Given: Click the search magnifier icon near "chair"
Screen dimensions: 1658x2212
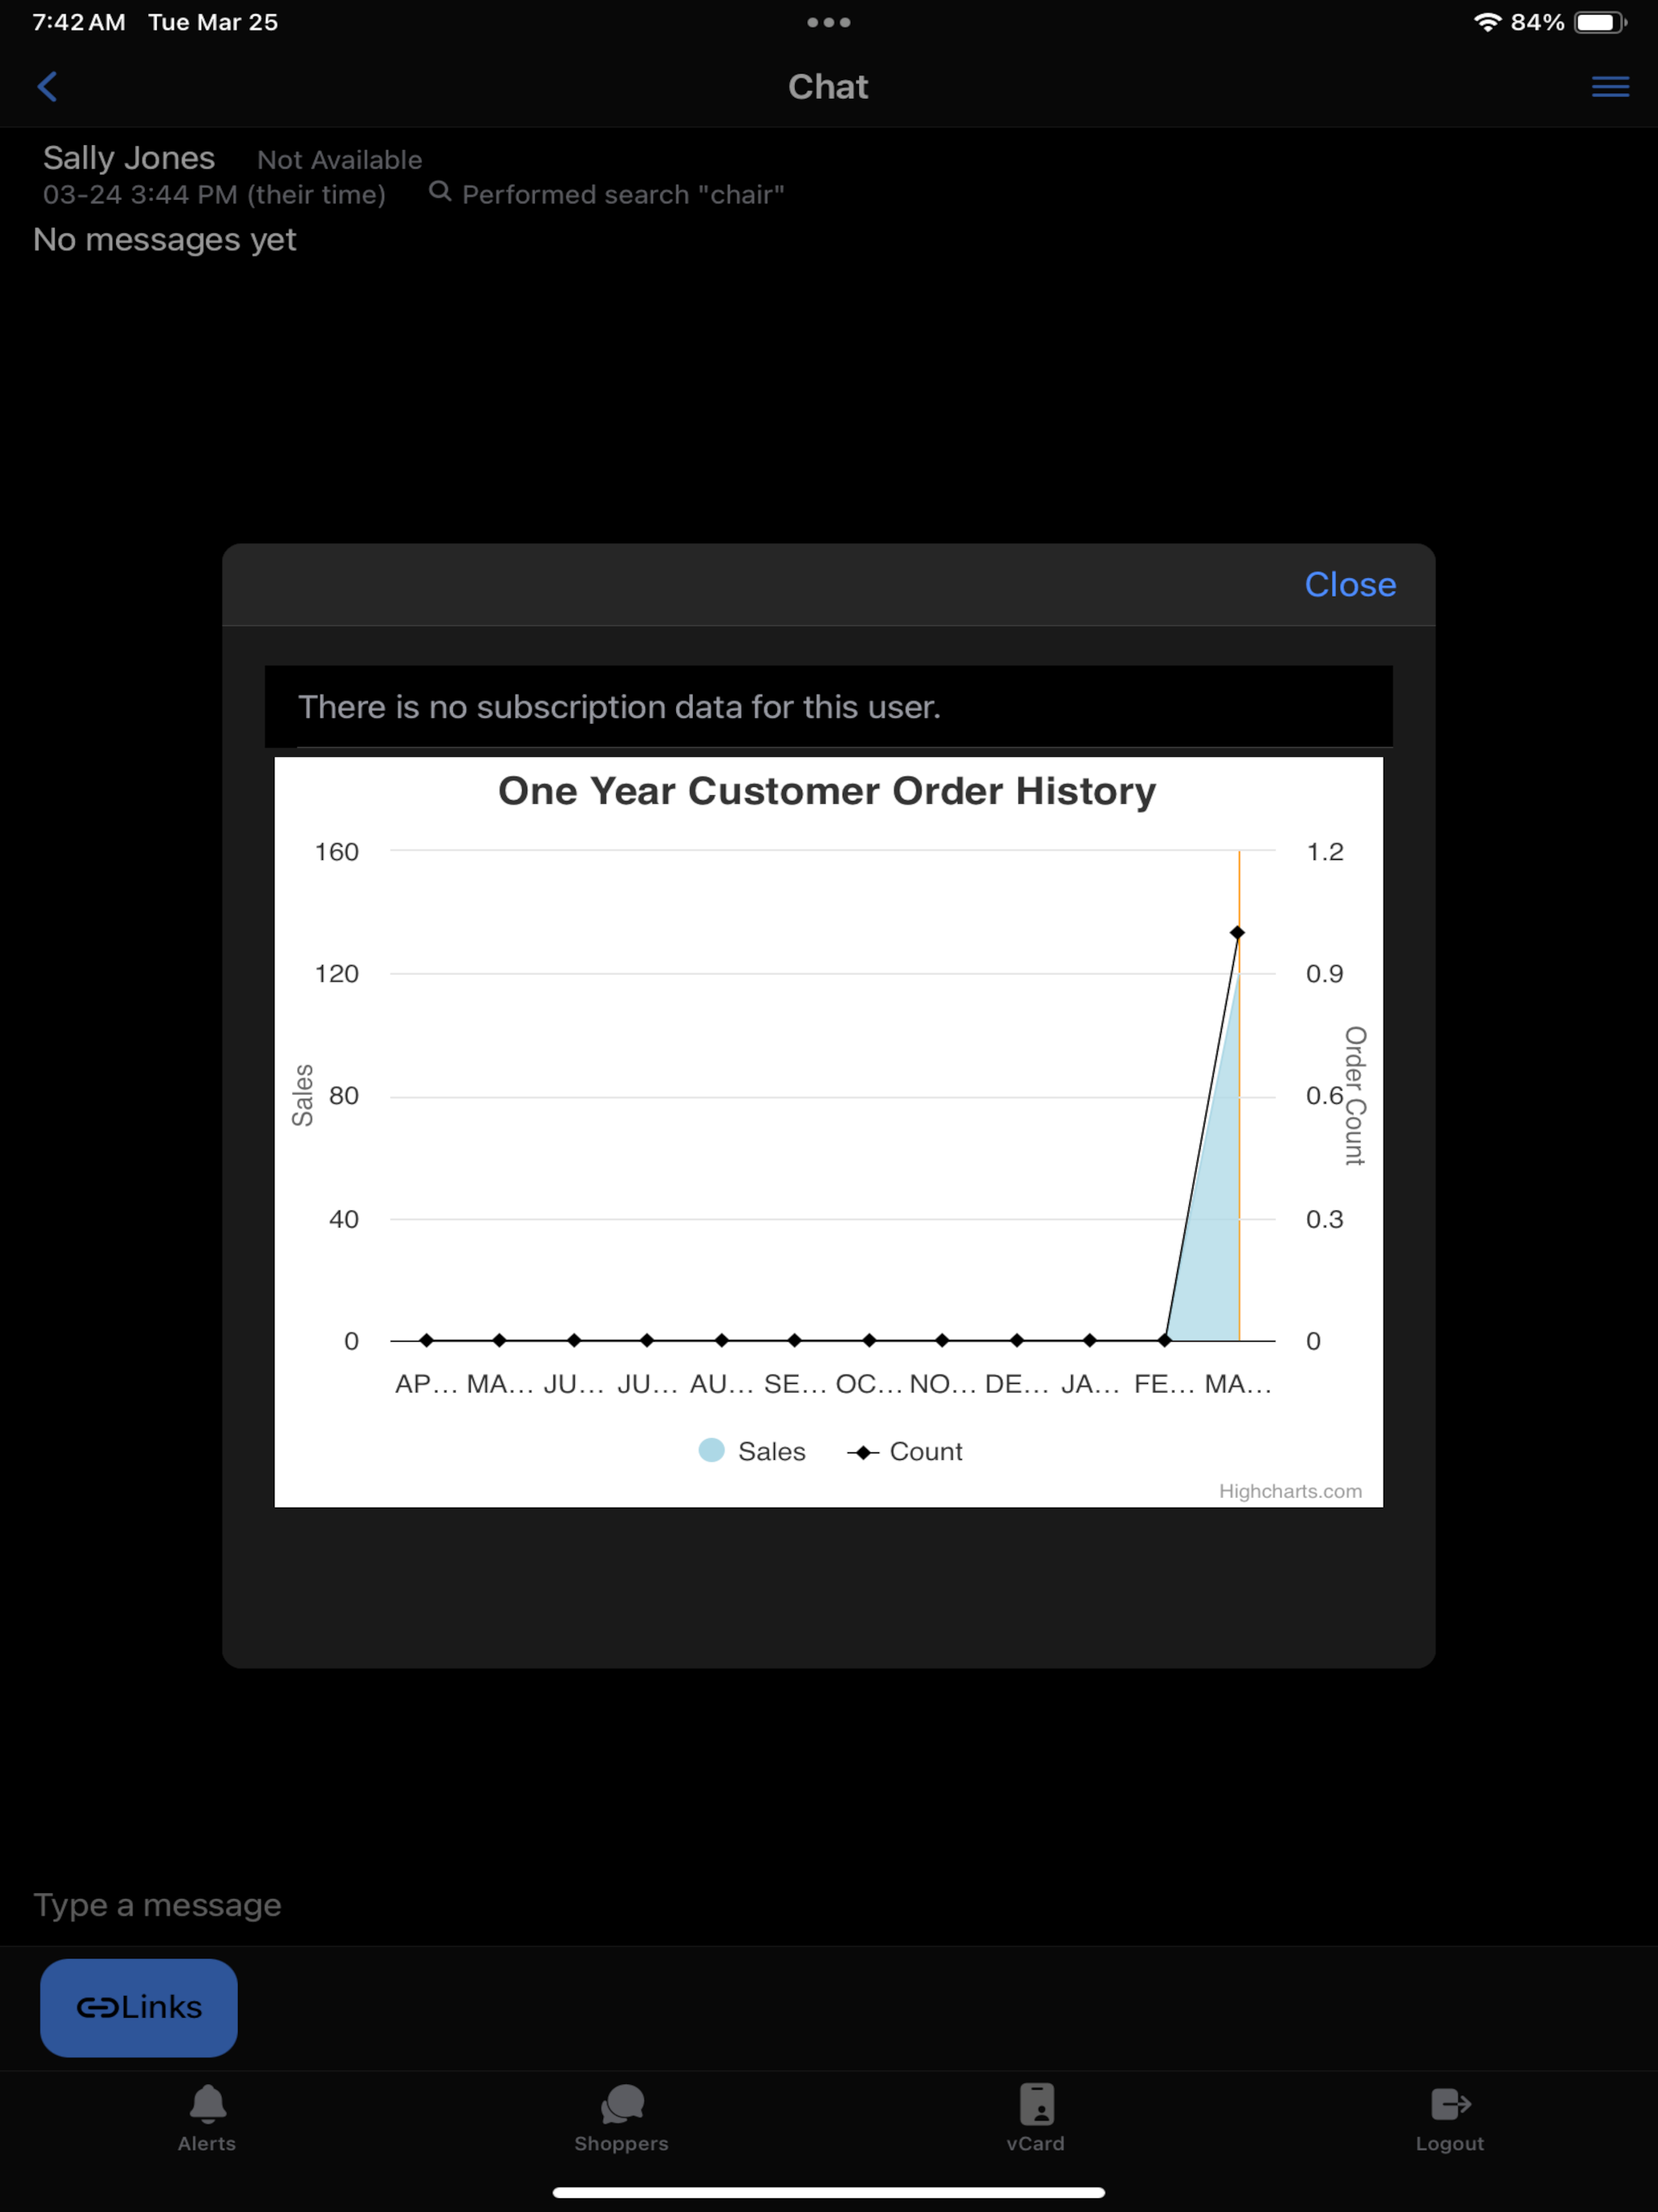Looking at the screenshot, I should click(x=439, y=191).
